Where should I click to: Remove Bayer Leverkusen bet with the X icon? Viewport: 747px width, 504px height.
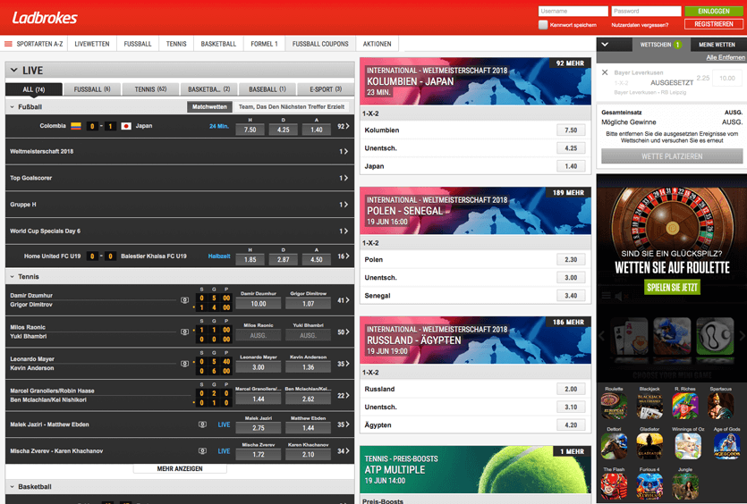[x=605, y=72]
